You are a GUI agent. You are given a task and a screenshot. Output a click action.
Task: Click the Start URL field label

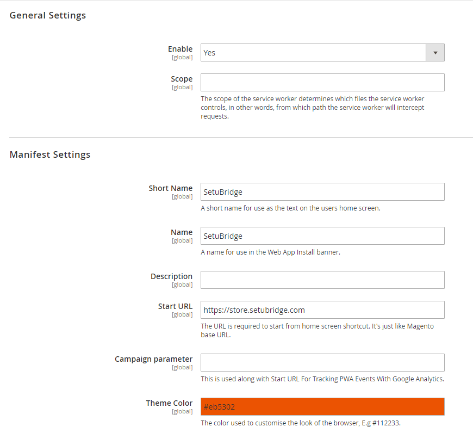175,306
